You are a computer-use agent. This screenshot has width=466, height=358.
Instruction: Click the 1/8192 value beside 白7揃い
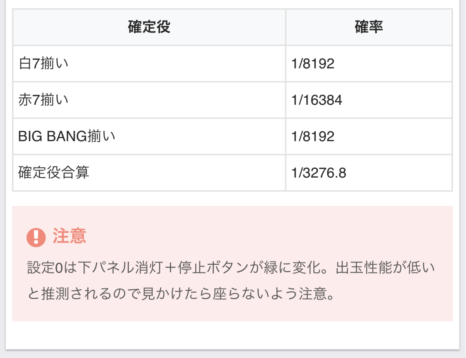(313, 64)
